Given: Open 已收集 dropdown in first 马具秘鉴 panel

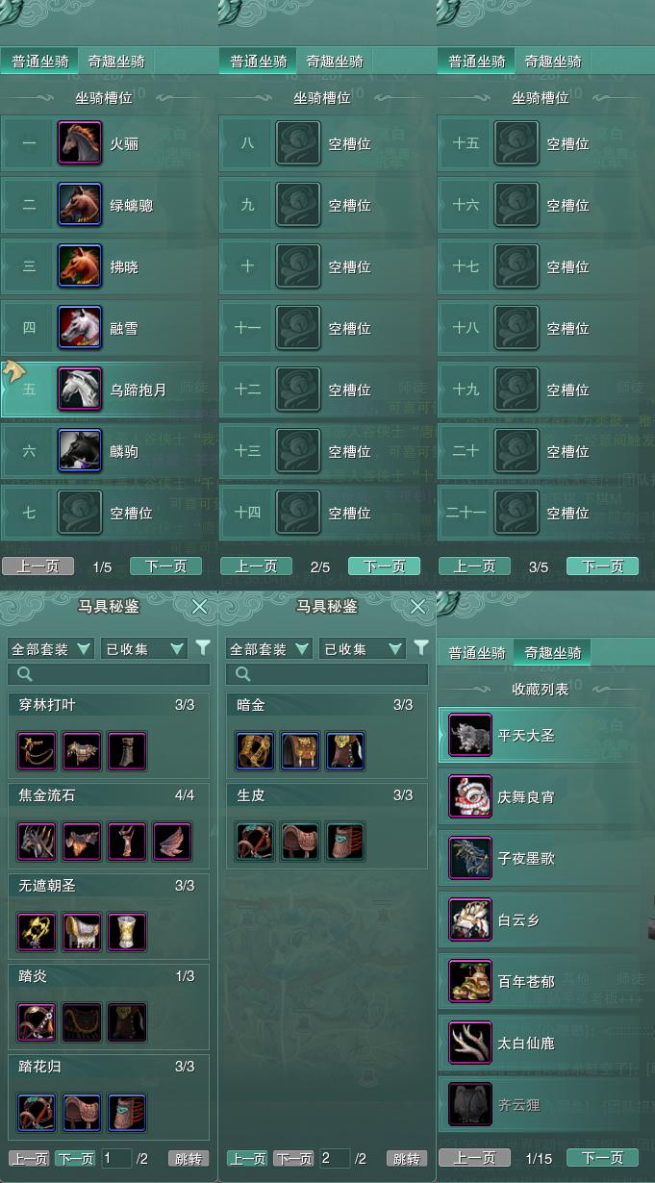Looking at the screenshot, I should 144,649.
